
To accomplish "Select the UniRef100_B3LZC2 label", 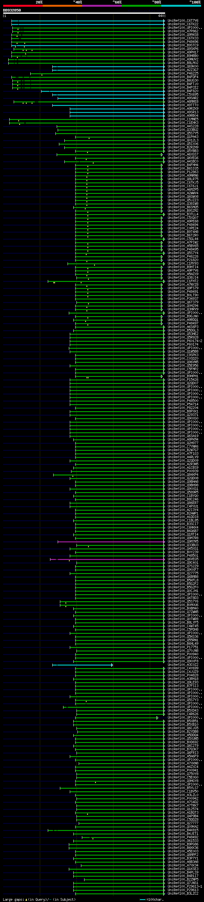I will point(183,894).
